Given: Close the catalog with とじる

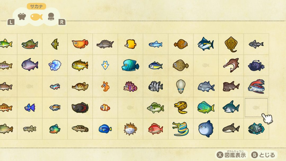Looking at the screenshot, I should pos(263,155).
